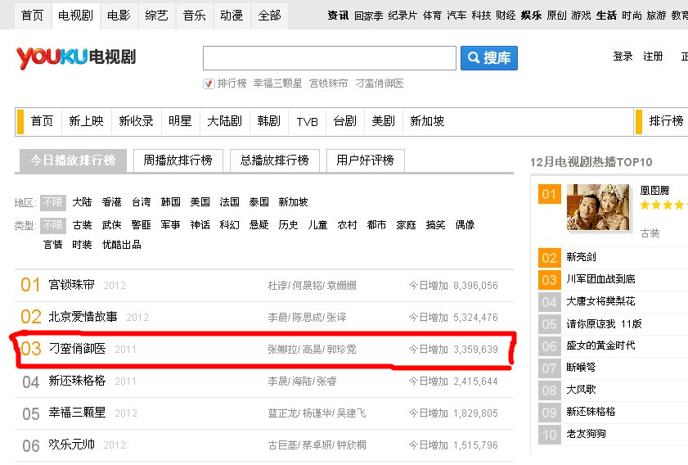Filter type by 武侠
The image size is (688, 465).
111,225
